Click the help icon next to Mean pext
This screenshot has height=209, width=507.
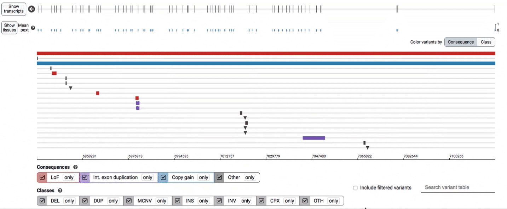pyautogui.click(x=33, y=28)
